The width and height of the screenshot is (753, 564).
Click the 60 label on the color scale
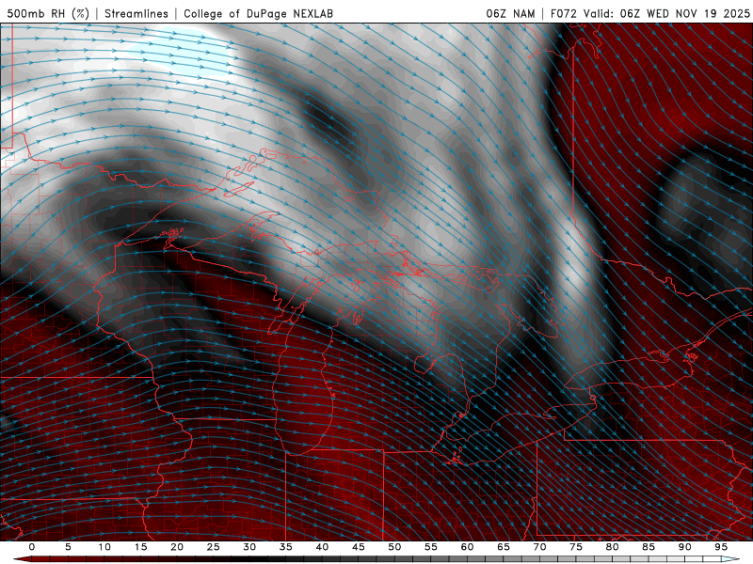point(467,547)
